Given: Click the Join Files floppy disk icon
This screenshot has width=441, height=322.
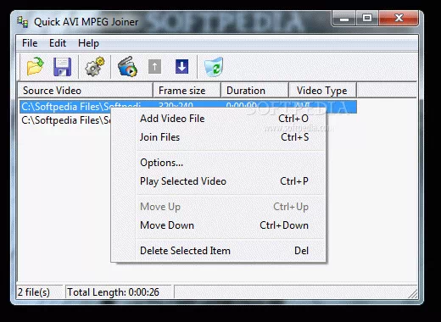Looking at the screenshot, I should (62, 67).
